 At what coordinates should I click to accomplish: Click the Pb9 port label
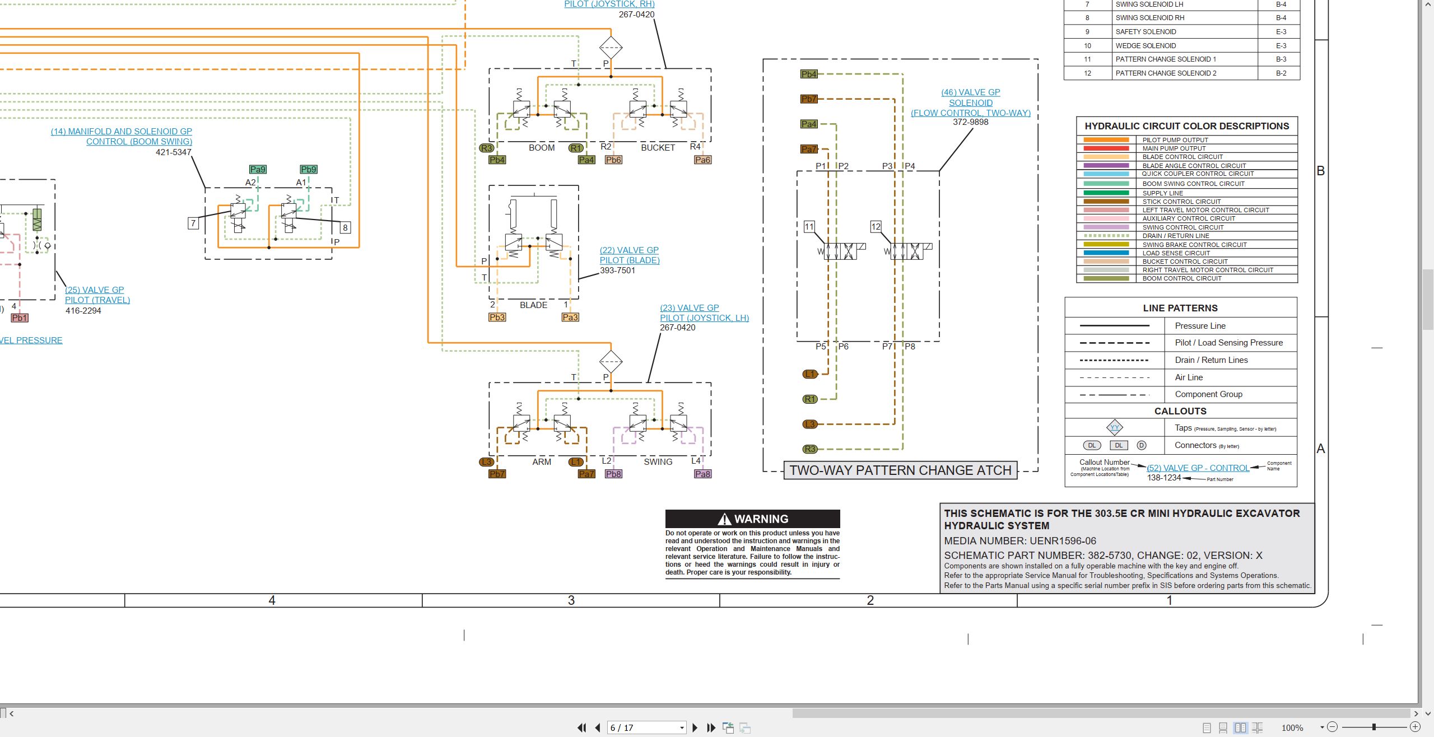click(x=309, y=169)
